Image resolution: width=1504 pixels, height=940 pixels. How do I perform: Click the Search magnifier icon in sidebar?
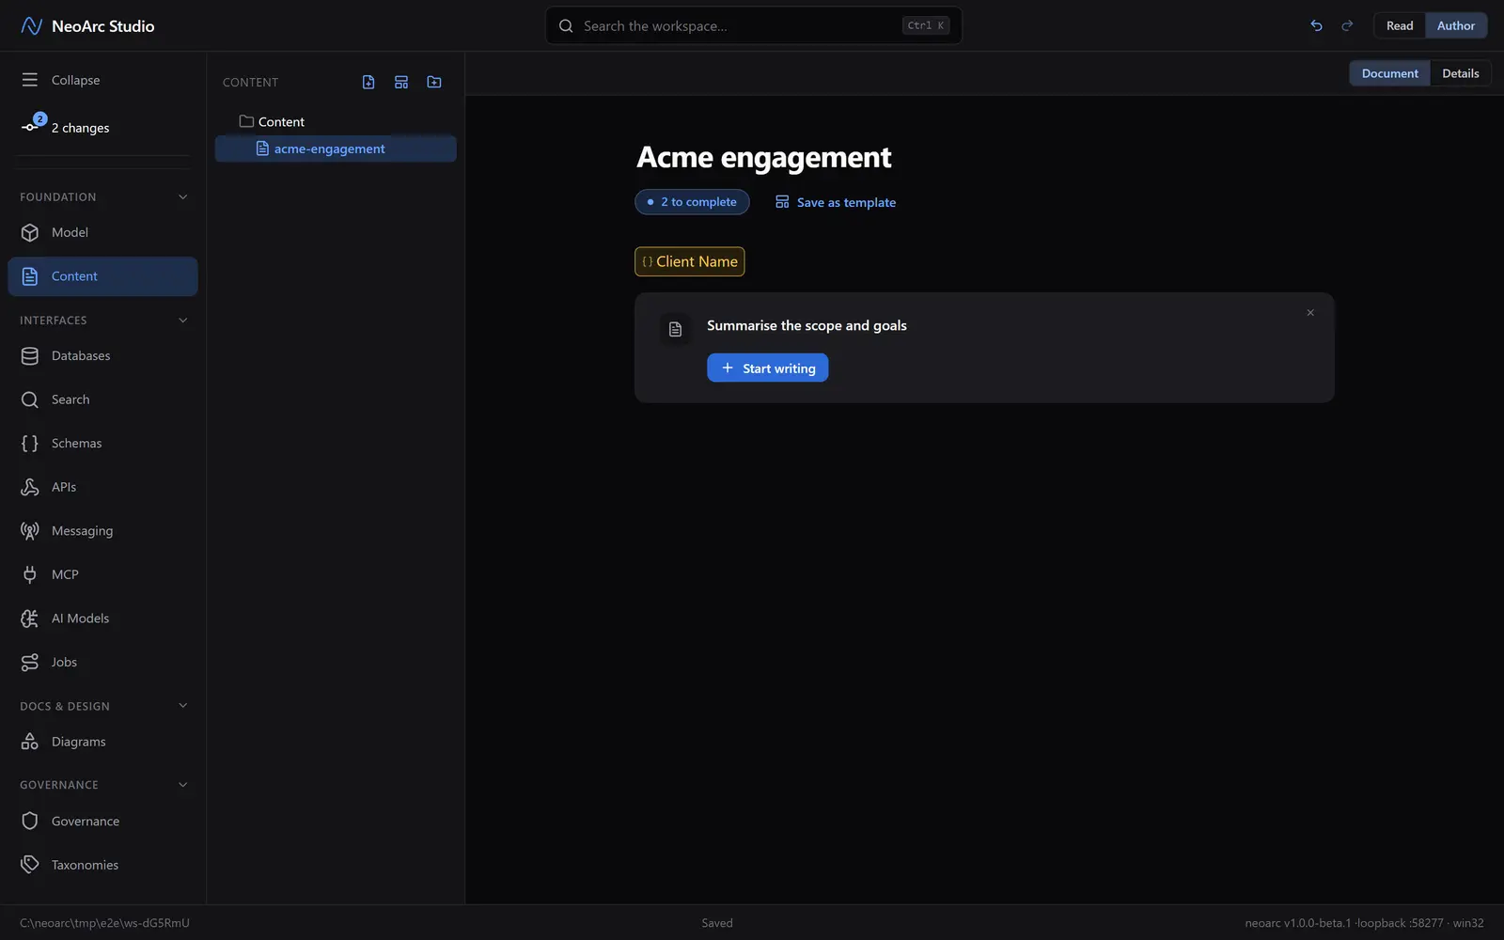click(x=30, y=399)
